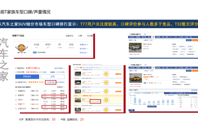
Task: Open the 999+提车价 link
Action: 60,82
